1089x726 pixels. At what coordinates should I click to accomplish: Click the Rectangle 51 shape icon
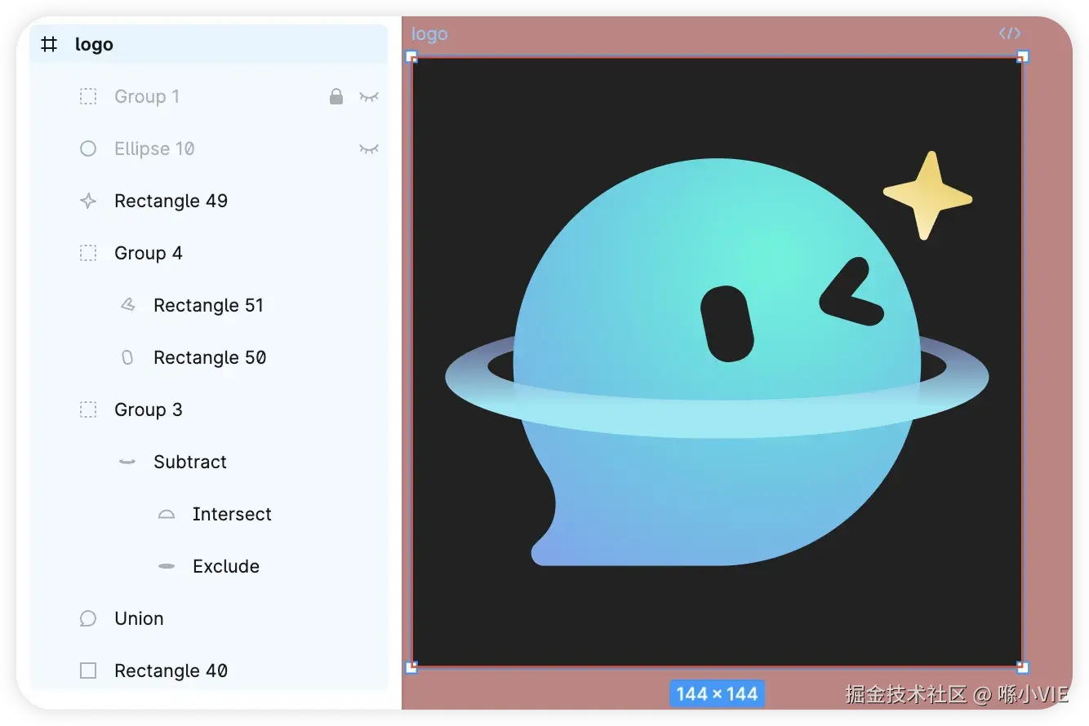coord(127,305)
